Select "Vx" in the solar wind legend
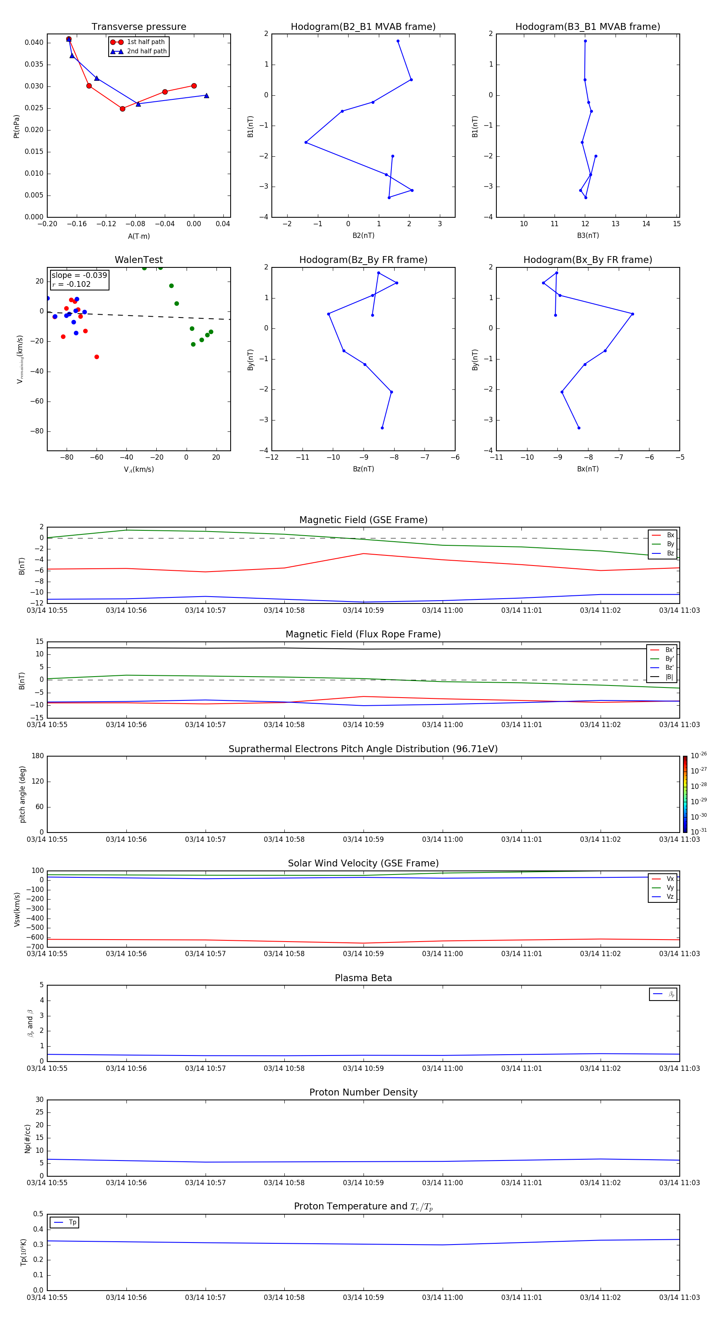The height and width of the screenshot is (1333, 727). 663,879
